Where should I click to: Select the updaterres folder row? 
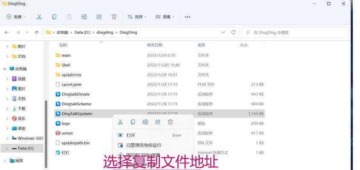160,75
